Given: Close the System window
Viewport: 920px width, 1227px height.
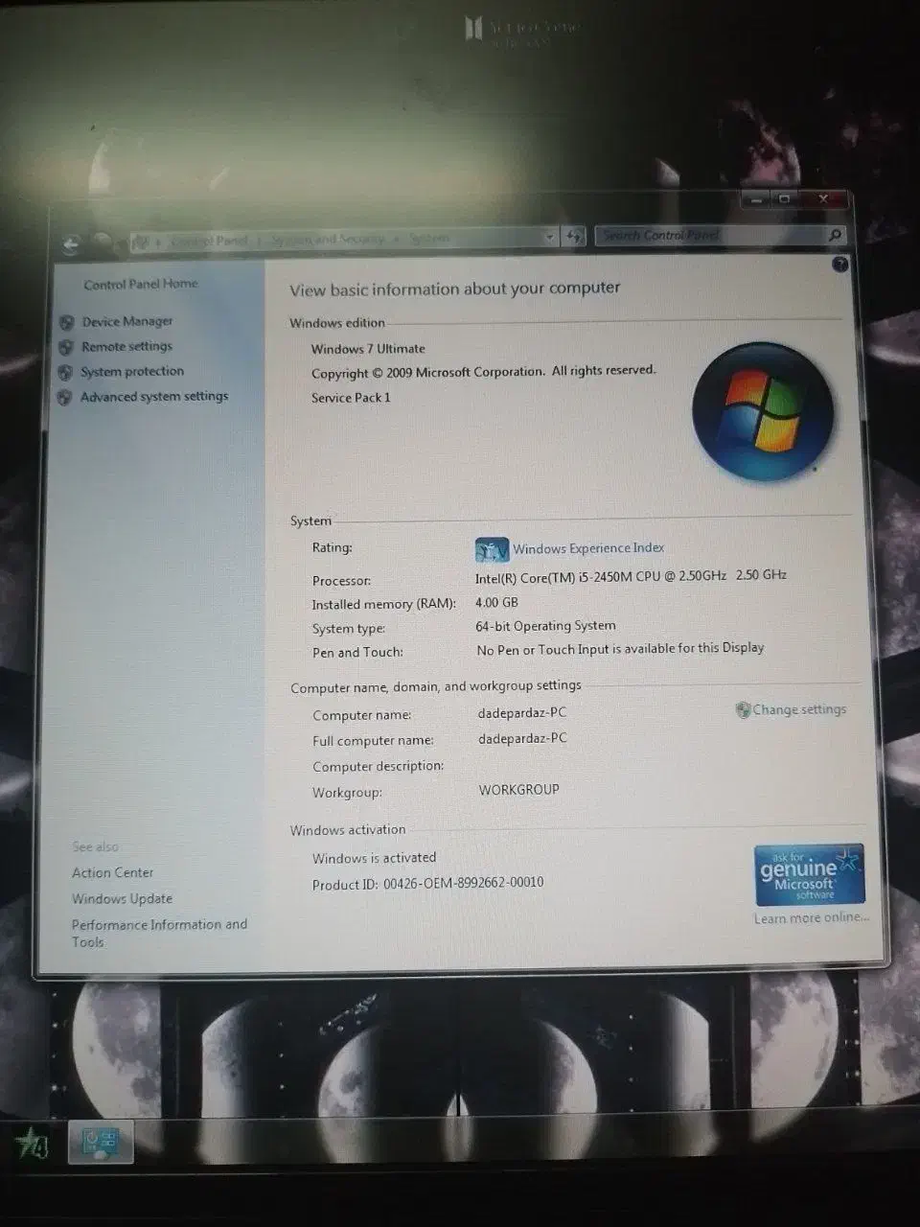Looking at the screenshot, I should tap(822, 199).
